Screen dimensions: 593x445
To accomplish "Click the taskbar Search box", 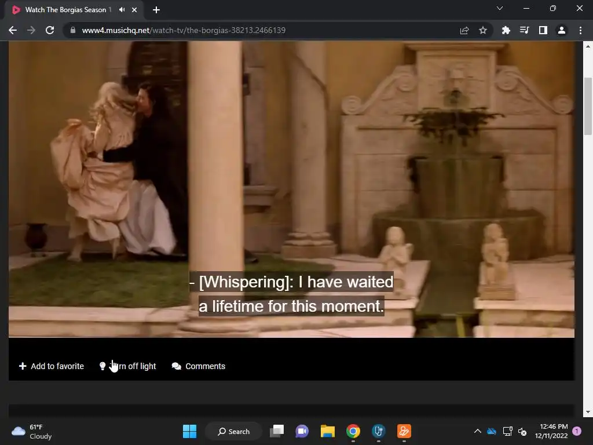I will [233, 431].
